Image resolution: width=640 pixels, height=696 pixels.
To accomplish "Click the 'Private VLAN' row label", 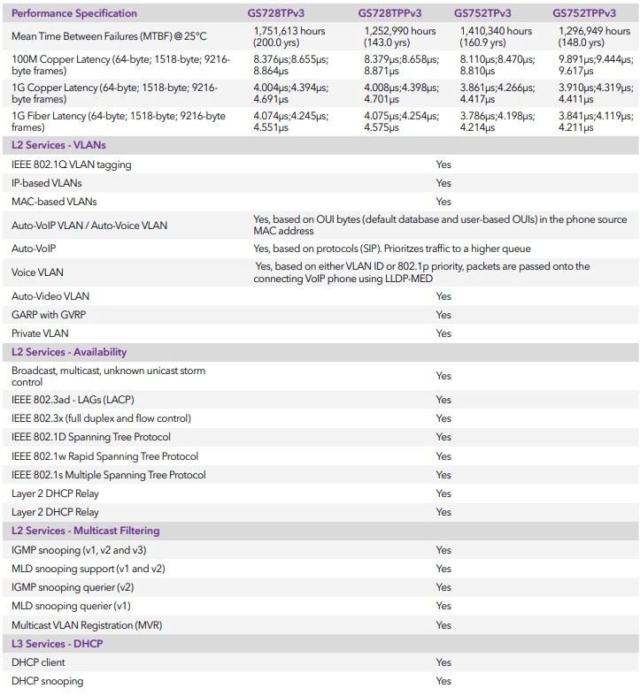I will [x=40, y=333].
